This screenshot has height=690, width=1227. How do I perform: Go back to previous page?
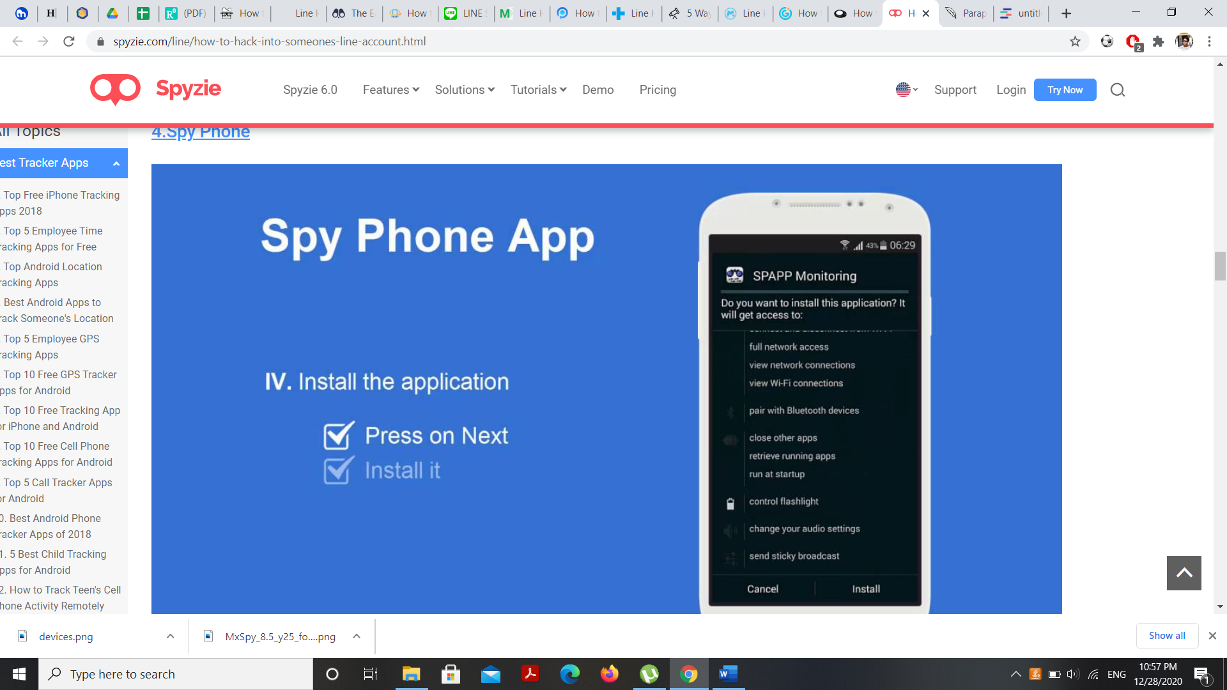click(18, 42)
